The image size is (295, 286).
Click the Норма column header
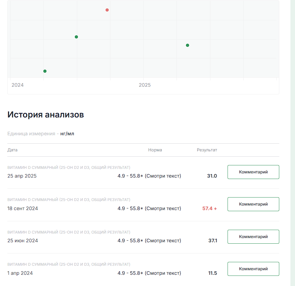click(155, 150)
